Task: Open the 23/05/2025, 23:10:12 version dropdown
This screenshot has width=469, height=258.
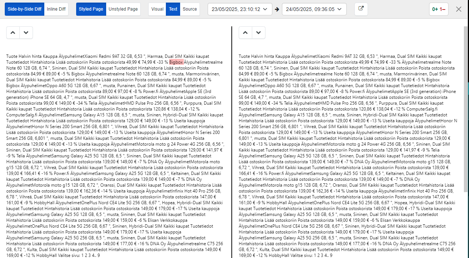Action: 240,9
